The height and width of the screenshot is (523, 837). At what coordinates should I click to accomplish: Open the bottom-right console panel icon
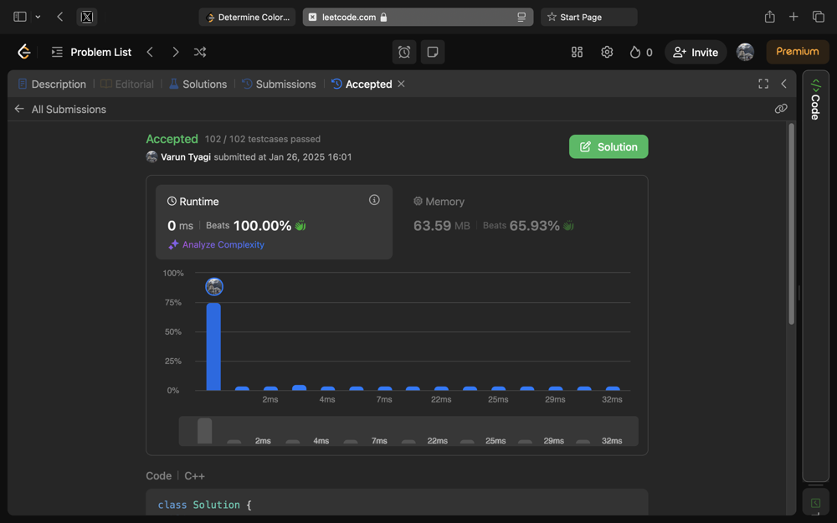click(x=815, y=503)
